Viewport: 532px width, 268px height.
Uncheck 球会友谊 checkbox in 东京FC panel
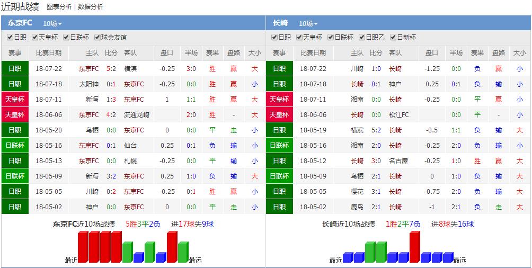pyautogui.click(x=97, y=38)
